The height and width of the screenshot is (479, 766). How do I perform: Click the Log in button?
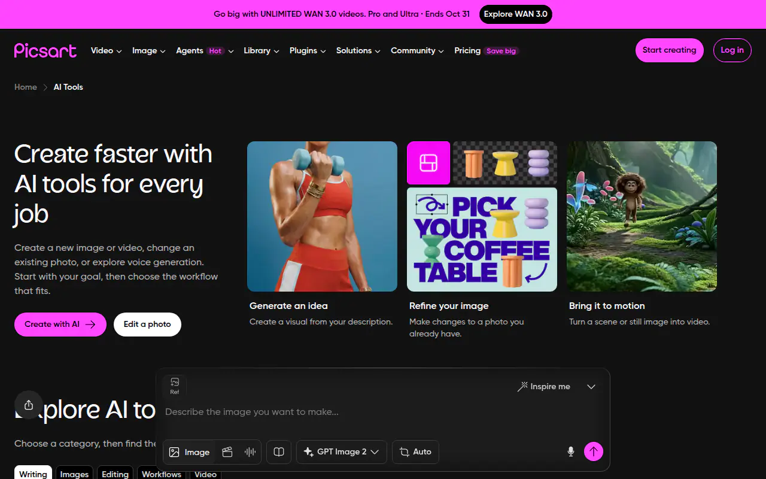click(732, 50)
